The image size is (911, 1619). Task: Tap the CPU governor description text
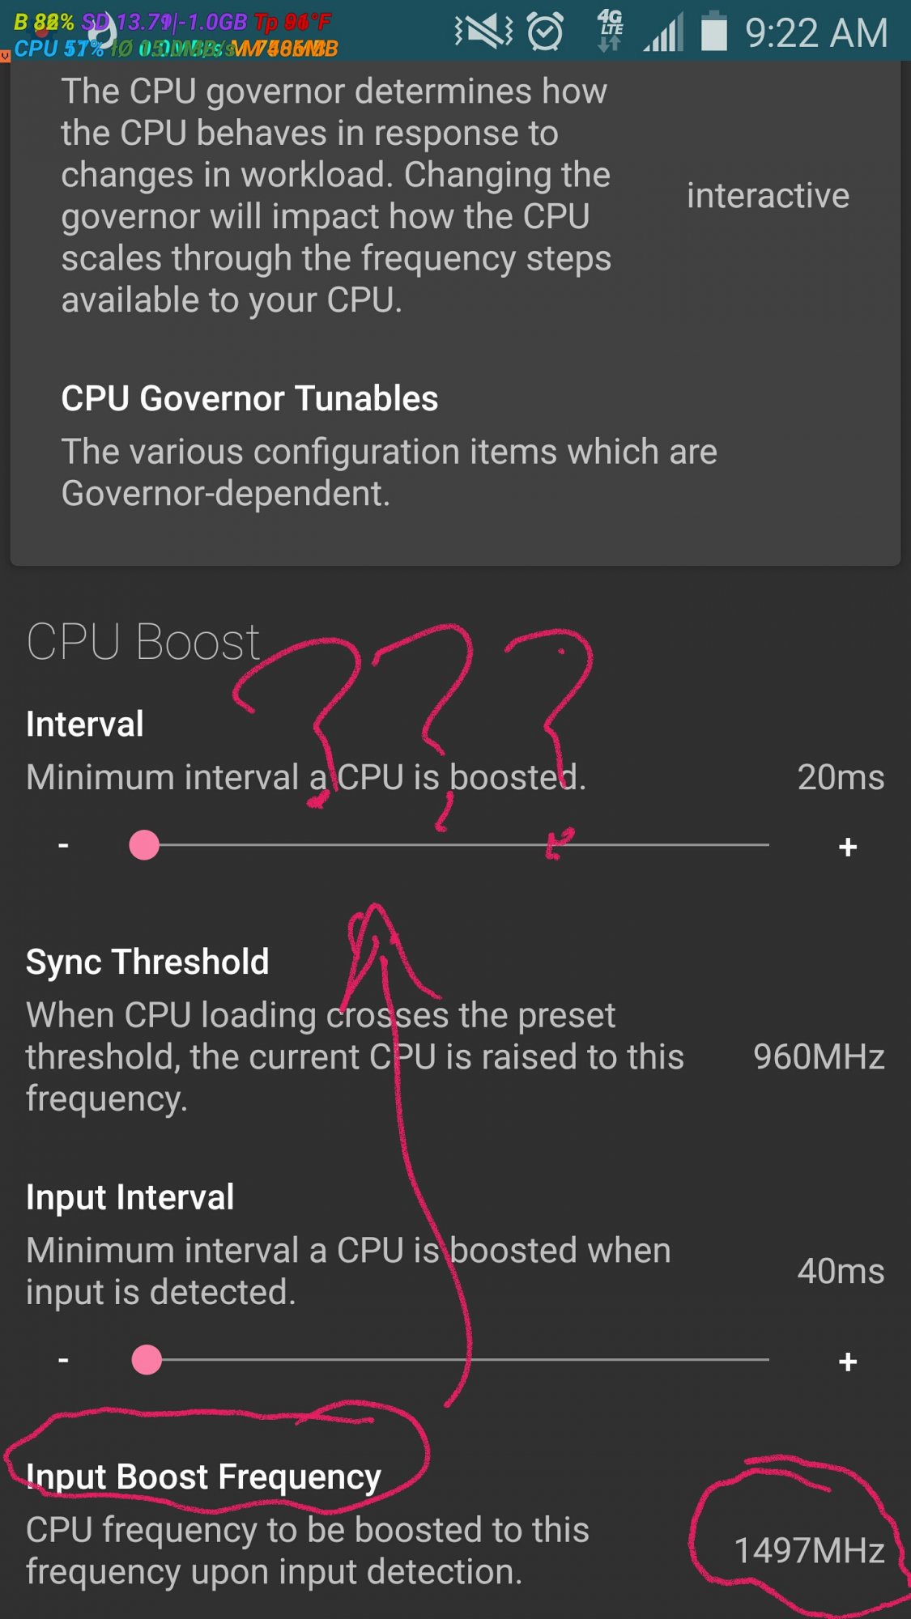click(x=335, y=195)
